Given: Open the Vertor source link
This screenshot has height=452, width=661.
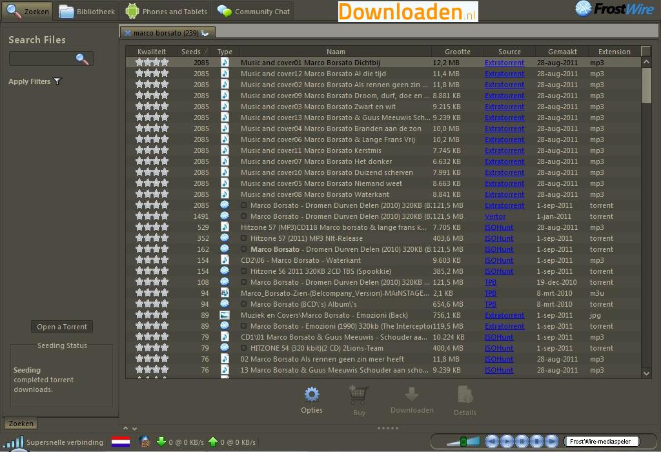Looking at the screenshot, I should tap(495, 216).
